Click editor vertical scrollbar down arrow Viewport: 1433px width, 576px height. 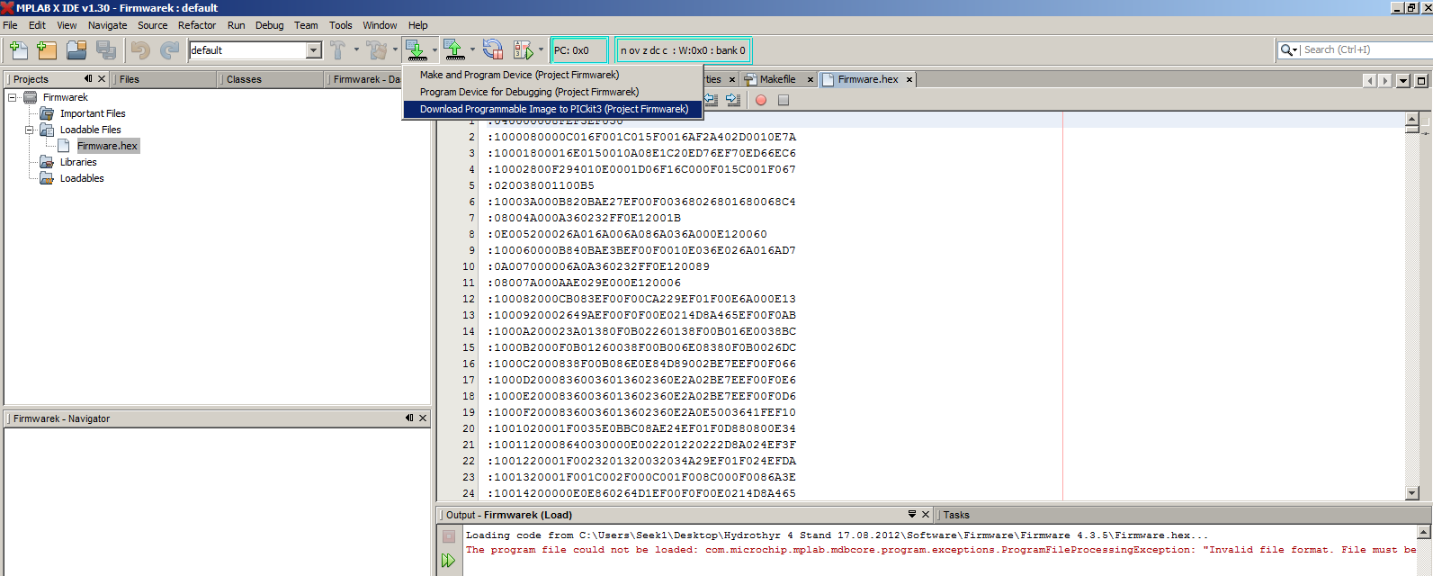(1411, 493)
